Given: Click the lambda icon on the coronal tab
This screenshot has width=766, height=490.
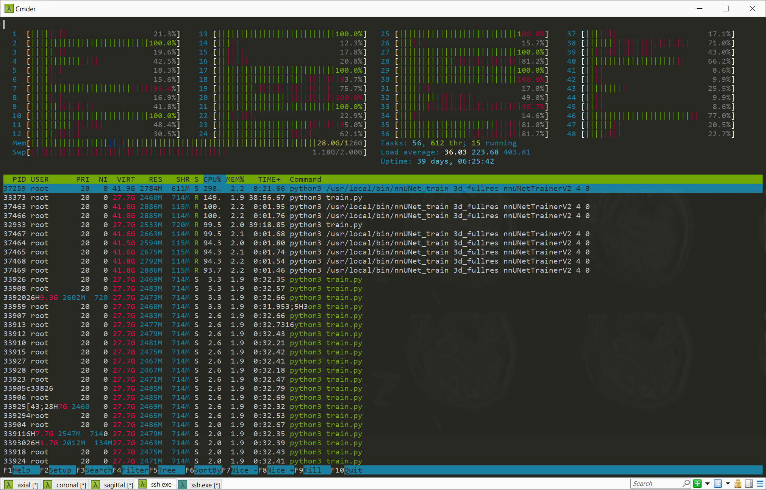Looking at the screenshot, I should (48, 484).
